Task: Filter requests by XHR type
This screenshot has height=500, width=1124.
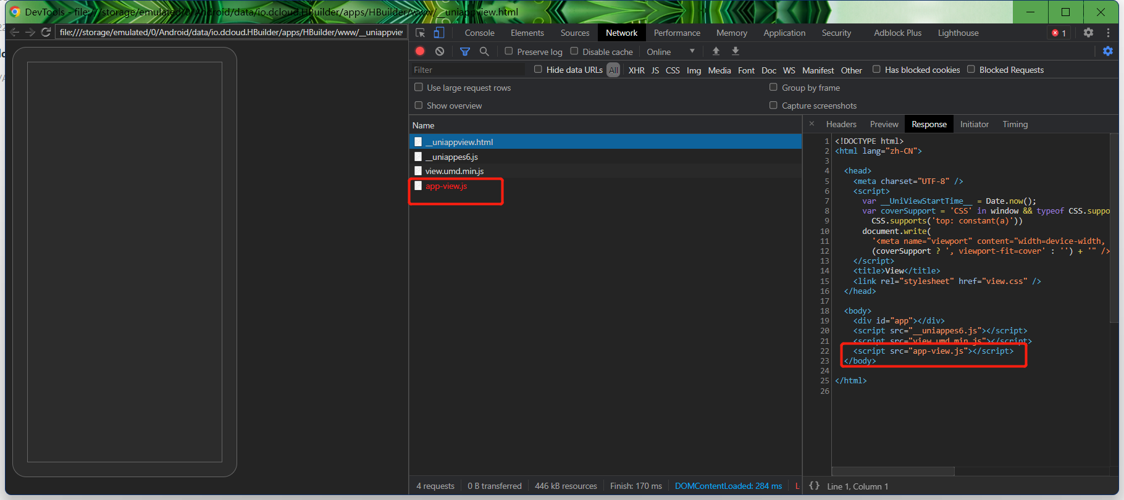Action: (x=637, y=70)
